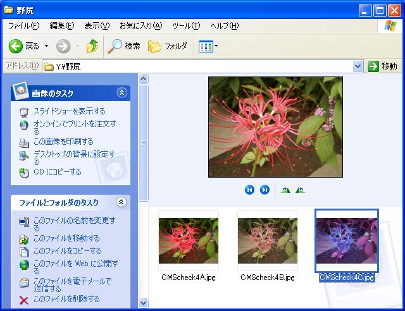Screen dimensions: 405x311
Task: Click the publish to Web globe icon
Action: coord(24,265)
